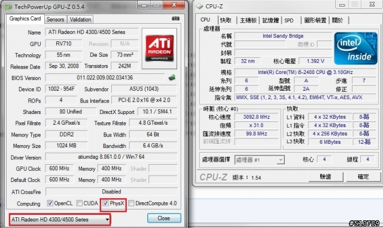The image size is (383, 228).
Task: Toggle the OpenCL checkbox
Action: pos(50,203)
